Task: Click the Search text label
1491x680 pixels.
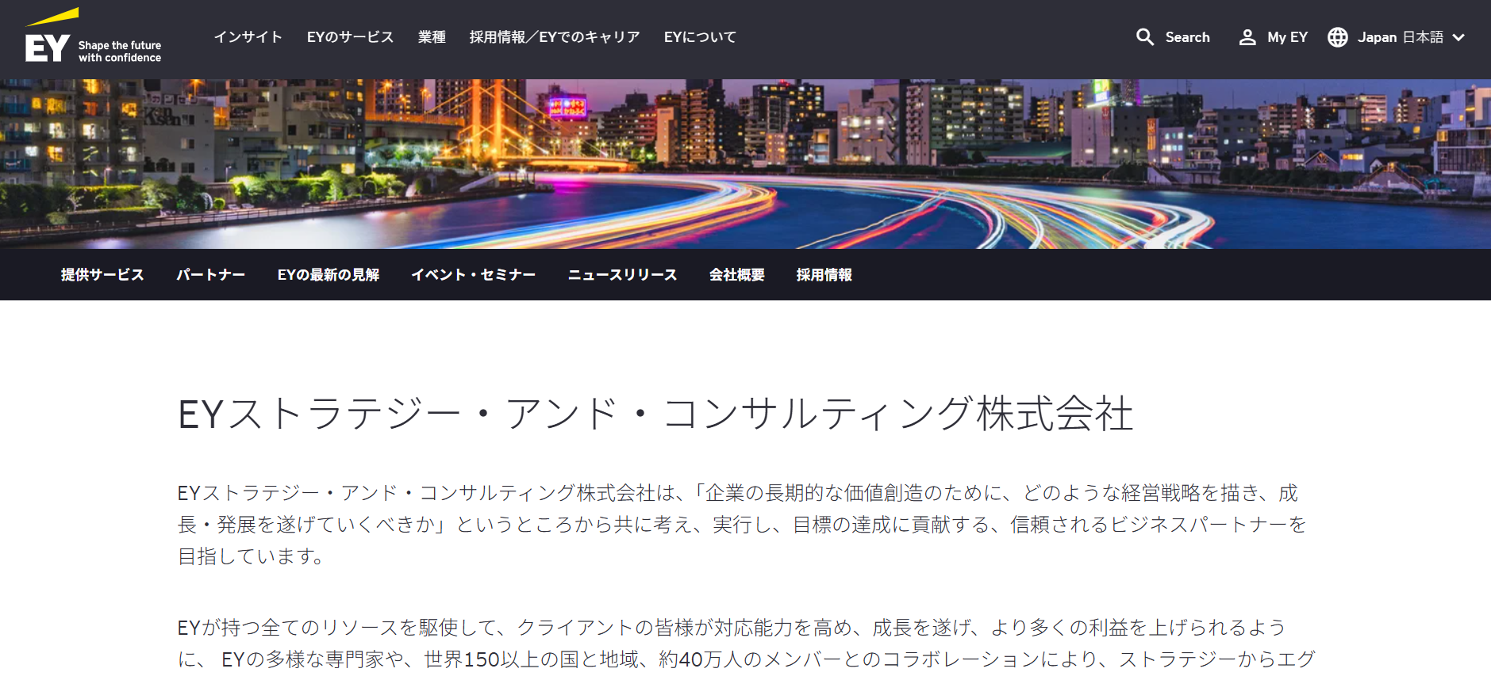Action: 1187,37
